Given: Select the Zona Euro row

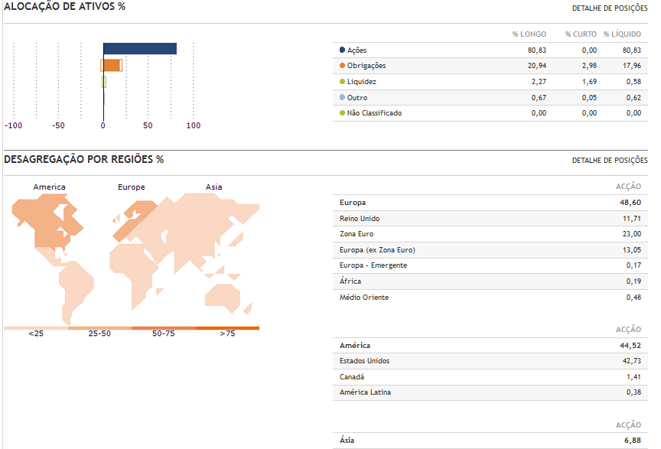Looking at the screenshot, I should pyautogui.click(x=490, y=234).
